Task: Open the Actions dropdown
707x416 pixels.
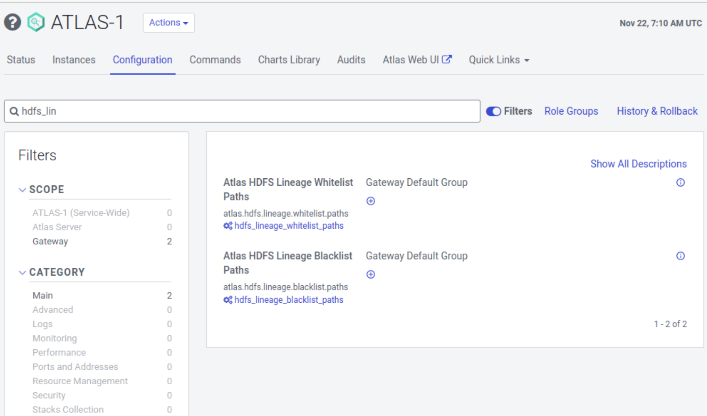Action: pyautogui.click(x=168, y=23)
